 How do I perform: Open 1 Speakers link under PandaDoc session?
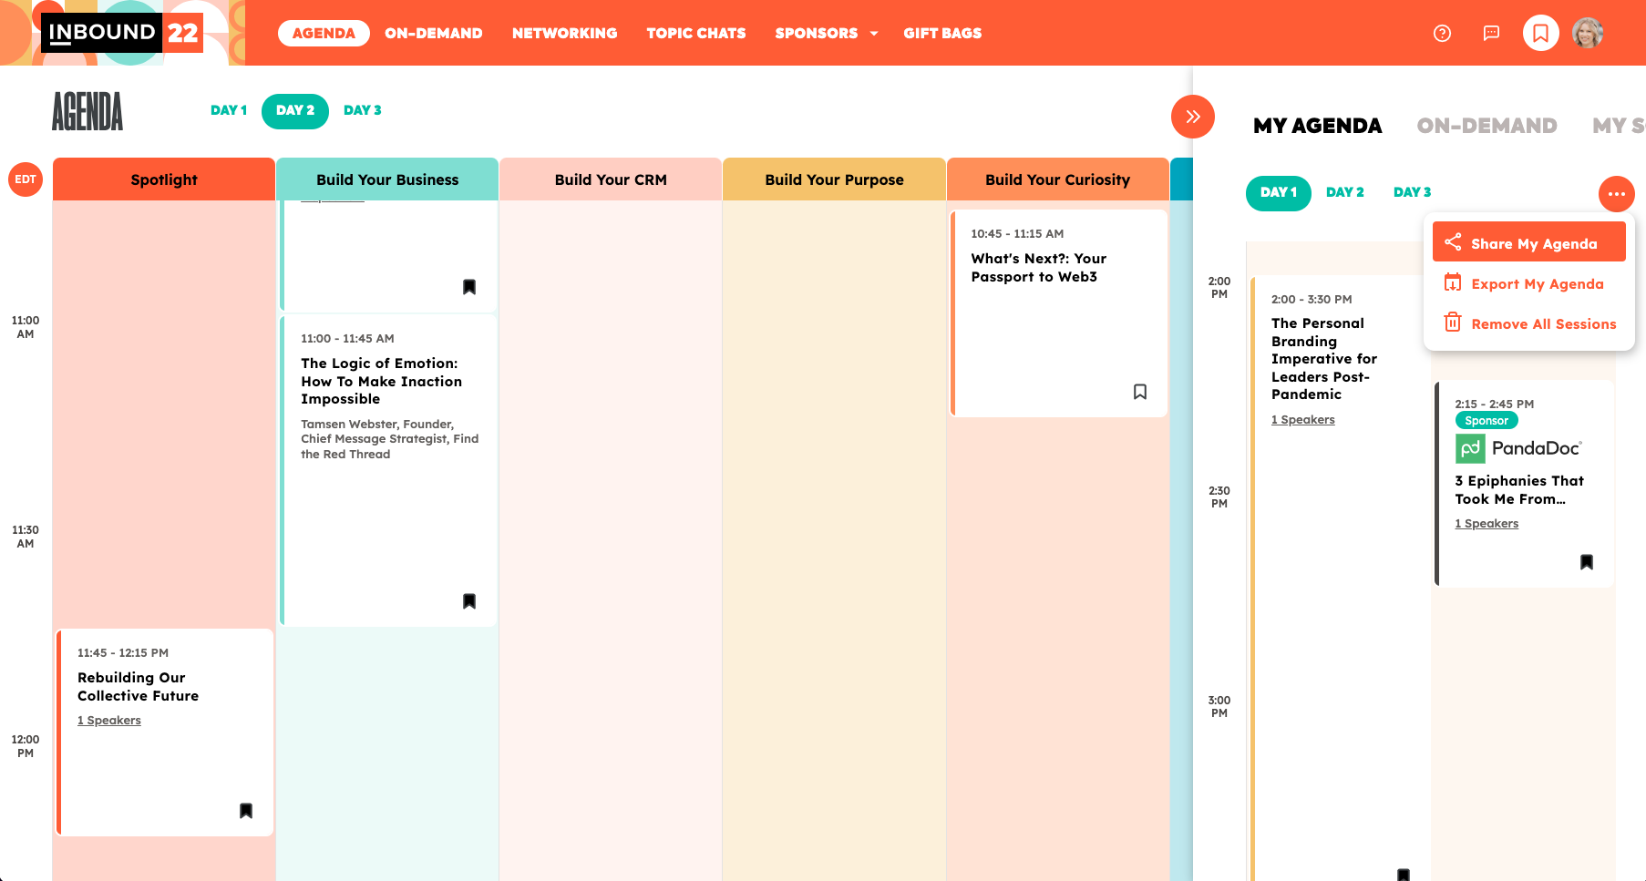point(1487,524)
